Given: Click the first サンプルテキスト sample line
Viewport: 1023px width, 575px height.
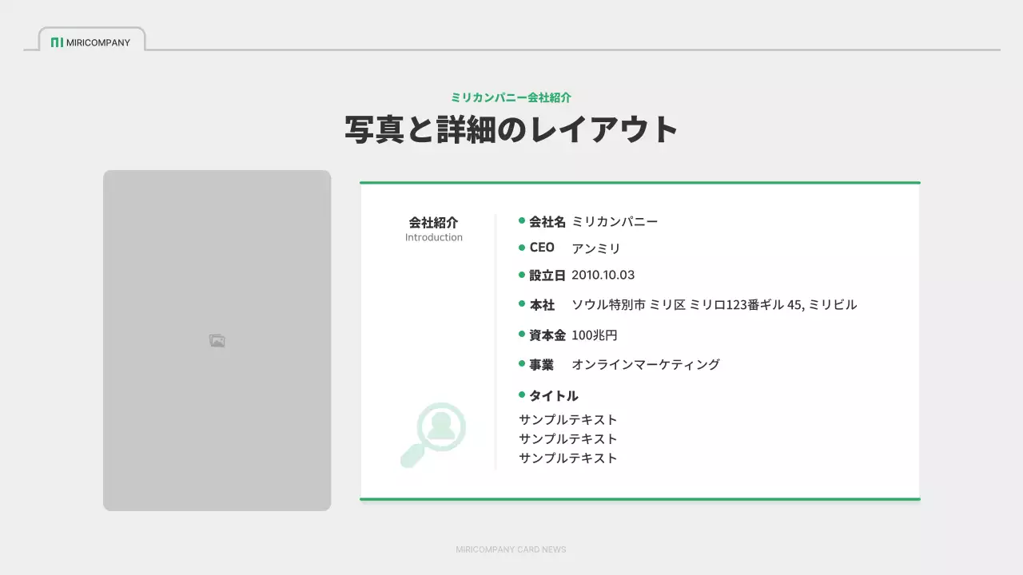Looking at the screenshot, I should pyautogui.click(x=567, y=418).
